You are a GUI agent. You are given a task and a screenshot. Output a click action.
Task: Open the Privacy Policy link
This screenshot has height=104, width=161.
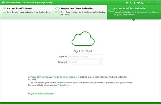[63, 85]
